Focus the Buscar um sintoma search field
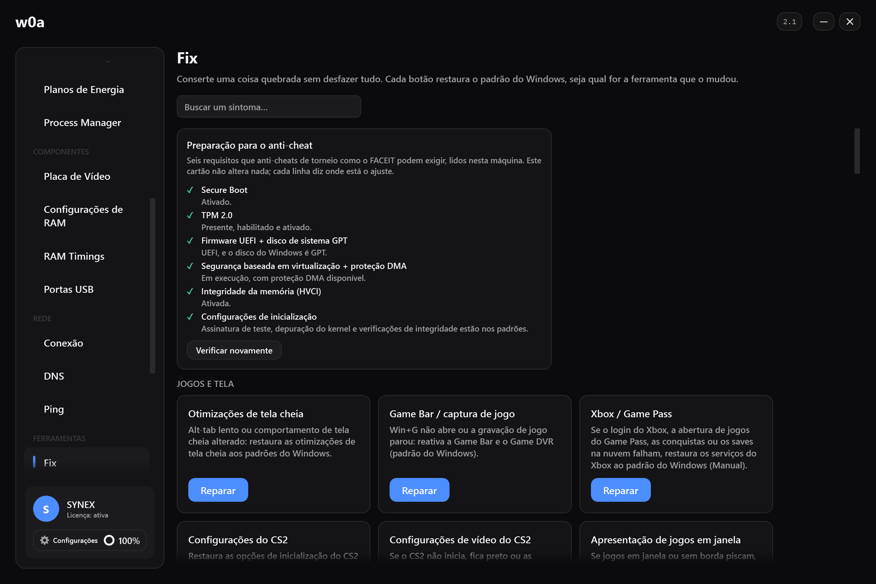The height and width of the screenshot is (584, 876). pyautogui.click(x=269, y=107)
